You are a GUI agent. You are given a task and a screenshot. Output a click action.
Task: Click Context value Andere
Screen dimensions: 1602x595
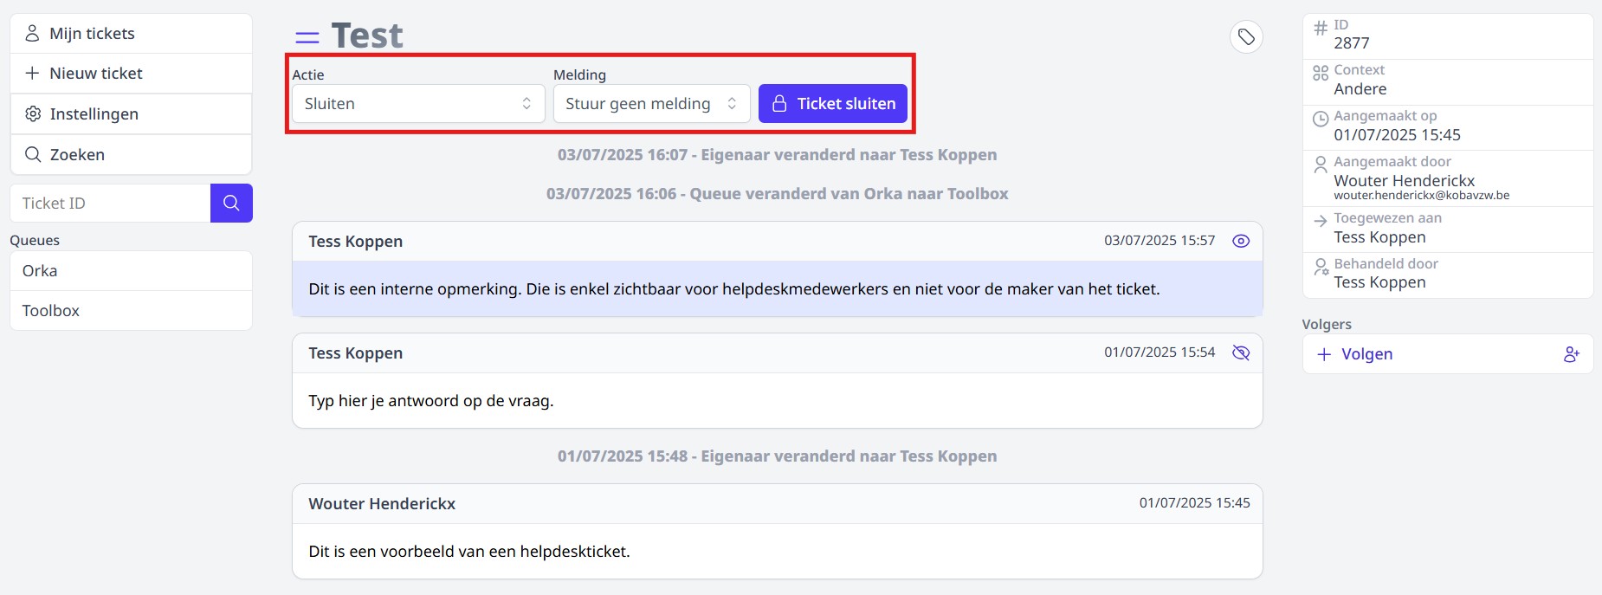point(1360,89)
